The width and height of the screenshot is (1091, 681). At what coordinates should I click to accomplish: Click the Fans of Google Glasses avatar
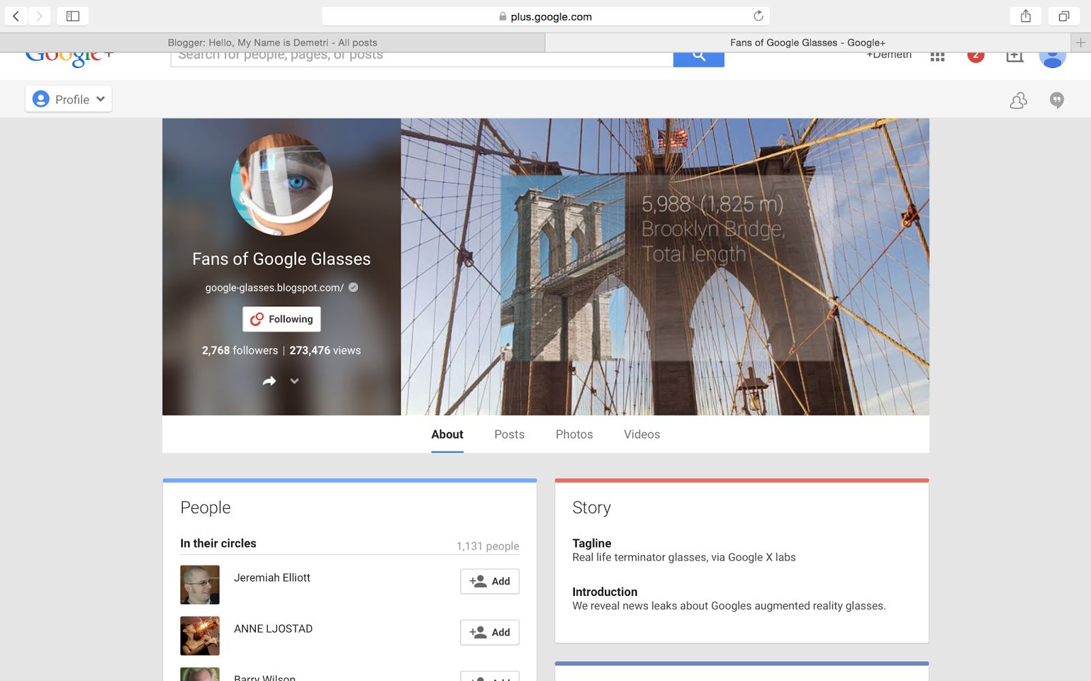click(x=282, y=185)
